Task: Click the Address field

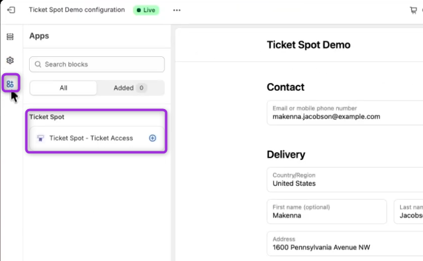Action: click(x=345, y=243)
